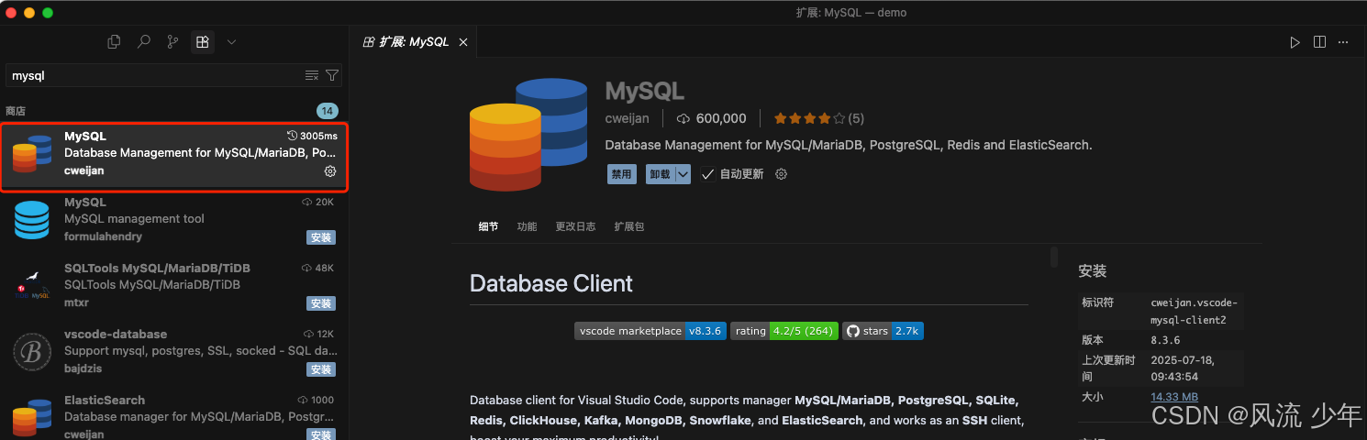Click the 20K download count on formulahendry MySQL
The width and height of the screenshot is (1367, 440).
click(318, 202)
